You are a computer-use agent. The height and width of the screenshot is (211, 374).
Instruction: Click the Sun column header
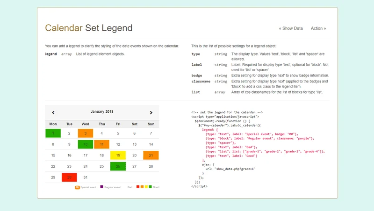tap(151, 124)
